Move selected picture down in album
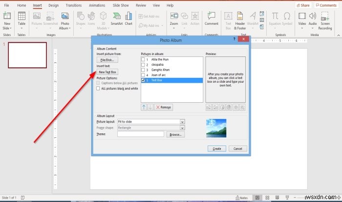The height and width of the screenshot is (202, 342). [x=150, y=107]
